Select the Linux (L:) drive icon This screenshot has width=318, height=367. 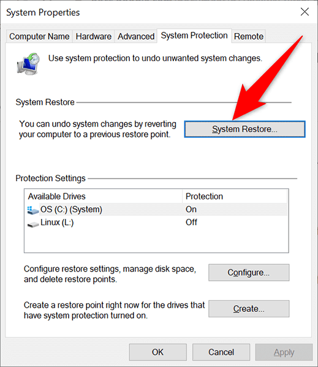pos(33,224)
